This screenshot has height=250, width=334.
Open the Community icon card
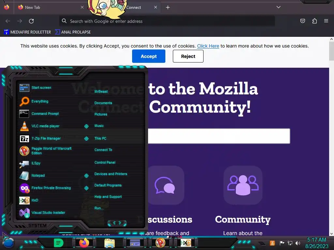(243, 185)
